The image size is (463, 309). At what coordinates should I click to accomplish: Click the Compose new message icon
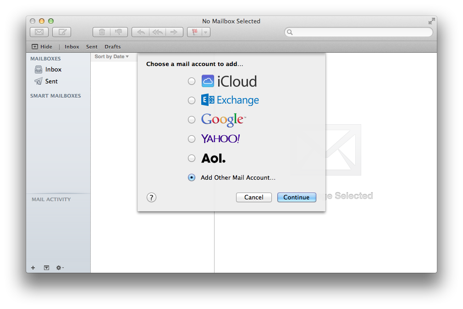(62, 32)
